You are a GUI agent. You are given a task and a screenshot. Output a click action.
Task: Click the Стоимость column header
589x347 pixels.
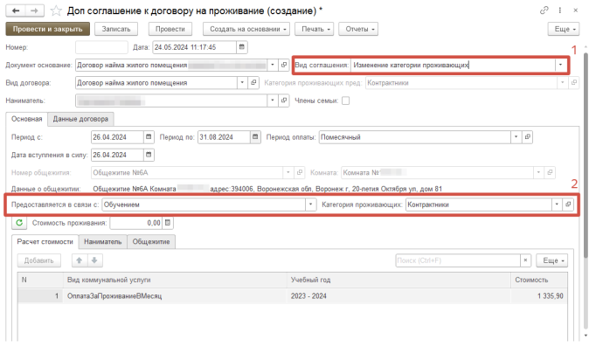(538, 280)
